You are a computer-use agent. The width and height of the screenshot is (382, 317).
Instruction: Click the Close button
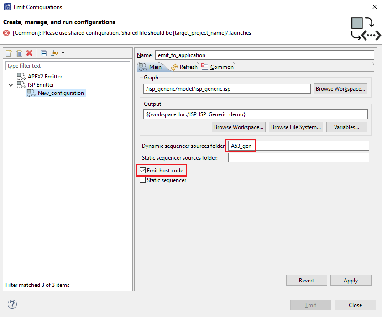pos(355,305)
